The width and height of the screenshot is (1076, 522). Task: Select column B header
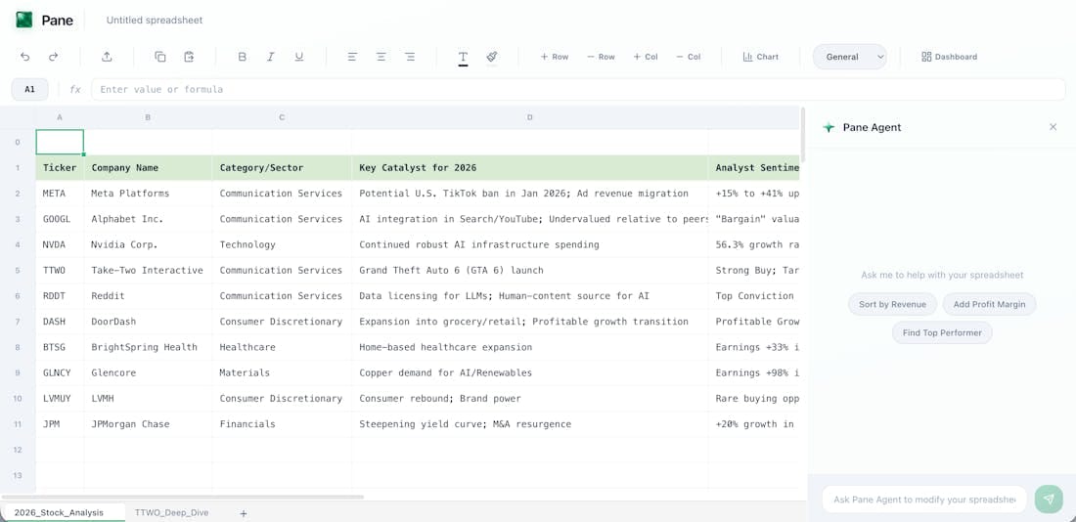(149, 117)
